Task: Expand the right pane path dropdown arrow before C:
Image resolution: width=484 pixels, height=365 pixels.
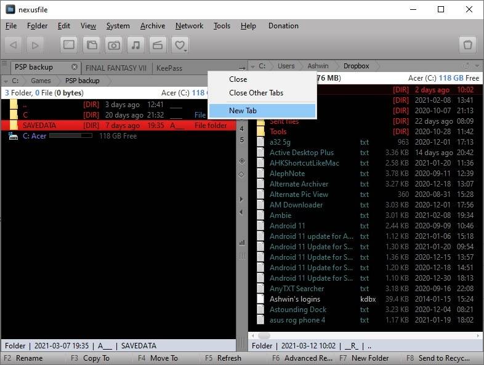Action: point(253,66)
